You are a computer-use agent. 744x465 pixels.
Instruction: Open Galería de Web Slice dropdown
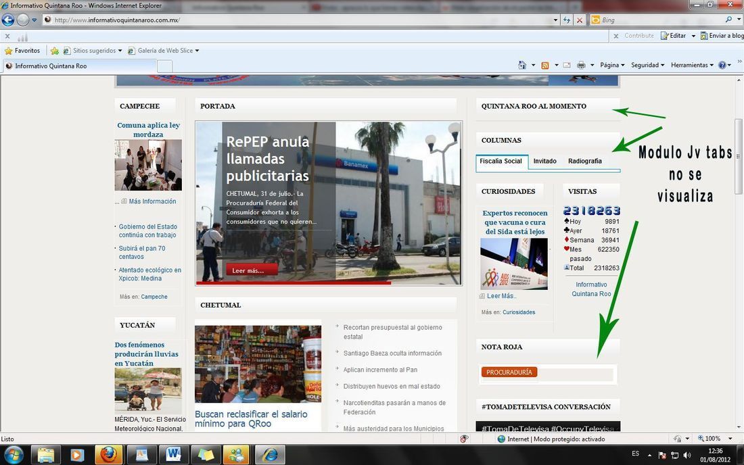[163, 50]
